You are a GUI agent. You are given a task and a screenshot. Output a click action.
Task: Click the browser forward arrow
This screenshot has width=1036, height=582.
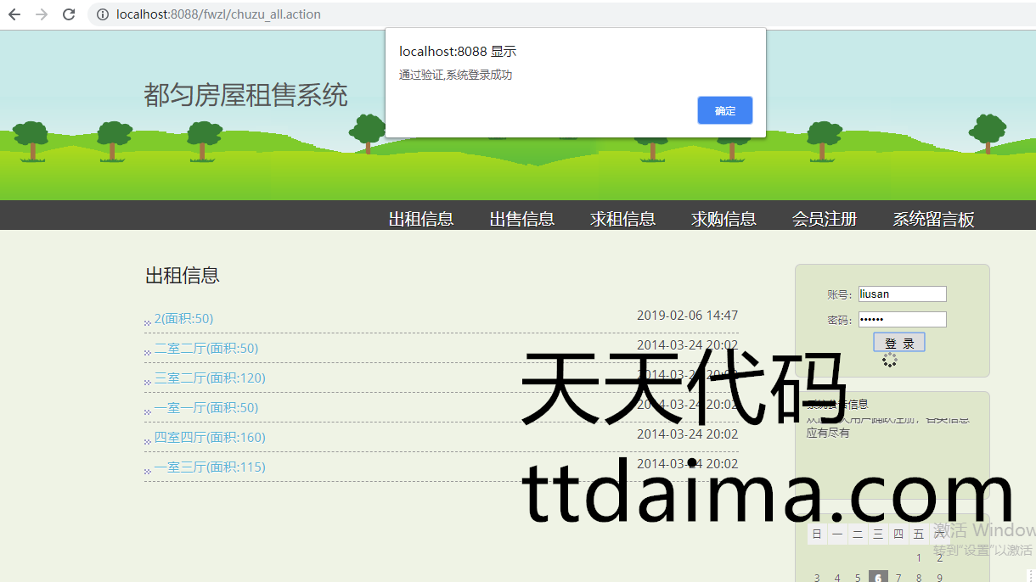click(42, 14)
